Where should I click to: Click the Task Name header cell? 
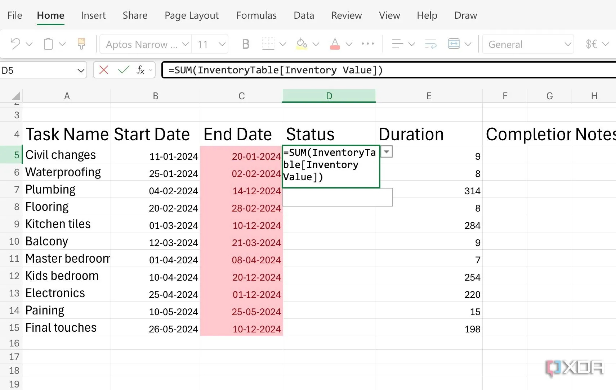(x=67, y=134)
